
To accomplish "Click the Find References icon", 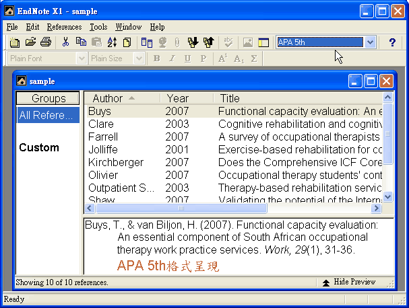I will click(147, 42).
